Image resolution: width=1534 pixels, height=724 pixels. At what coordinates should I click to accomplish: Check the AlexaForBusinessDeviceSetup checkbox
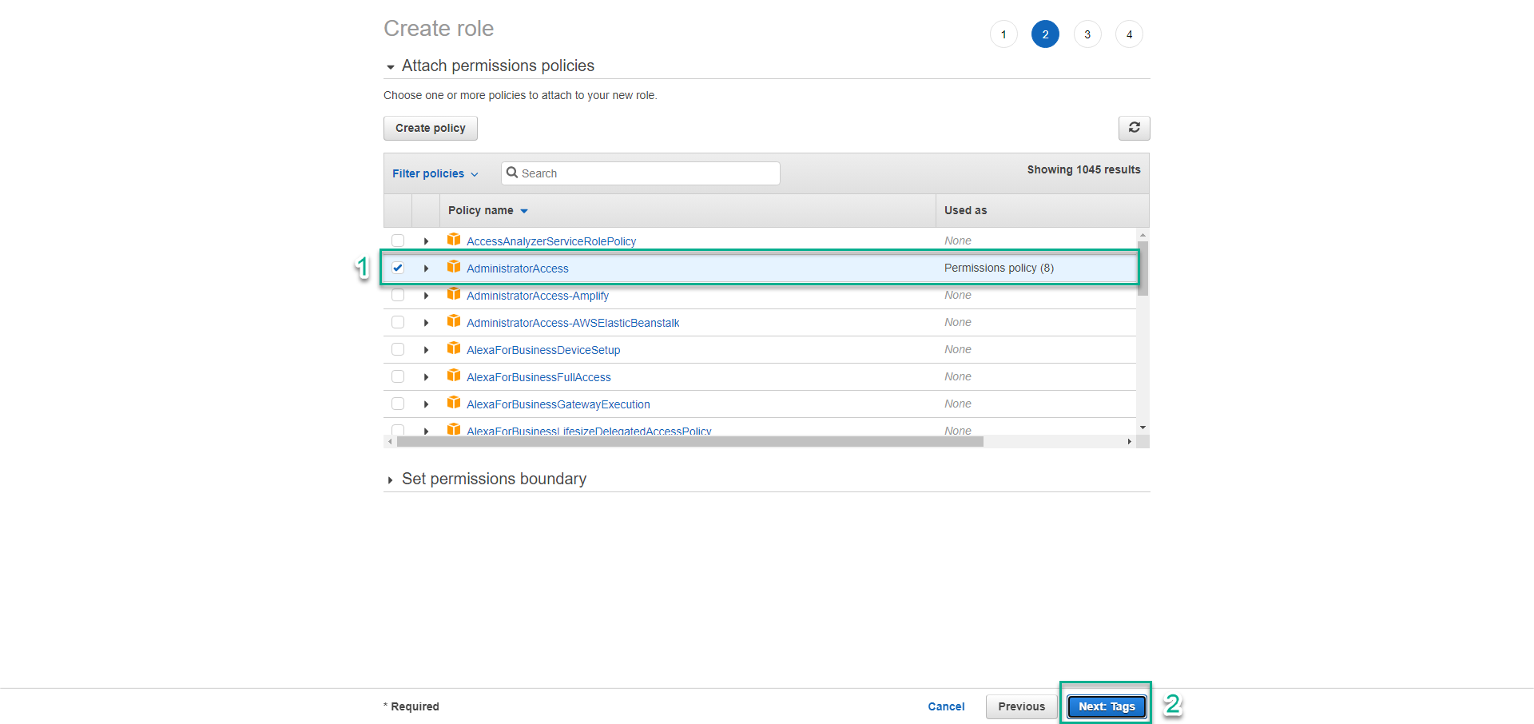(398, 349)
